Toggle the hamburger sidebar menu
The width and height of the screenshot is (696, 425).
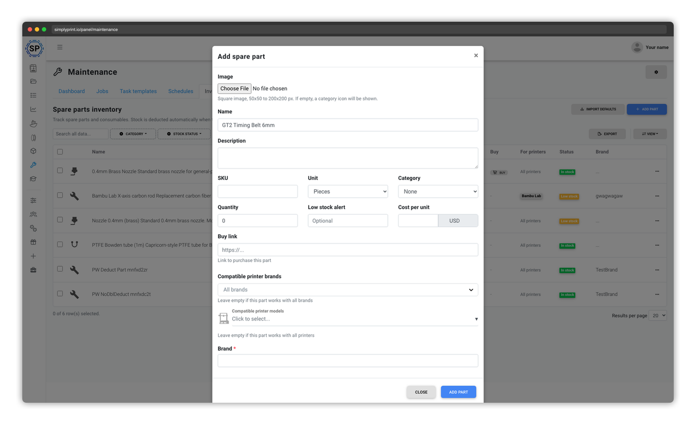(x=60, y=47)
